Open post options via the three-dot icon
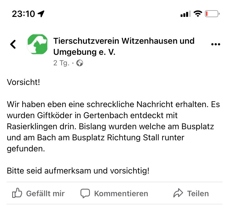Image resolution: width=229 pixels, height=207 pixels. pyautogui.click(x=215, y=44)
